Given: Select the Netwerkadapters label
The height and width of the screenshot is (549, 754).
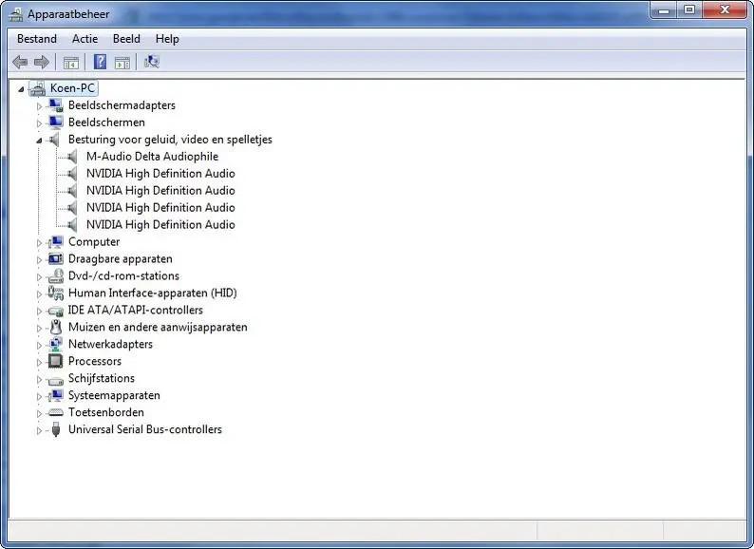Looking at the screenshot, I should click(110, 344).
